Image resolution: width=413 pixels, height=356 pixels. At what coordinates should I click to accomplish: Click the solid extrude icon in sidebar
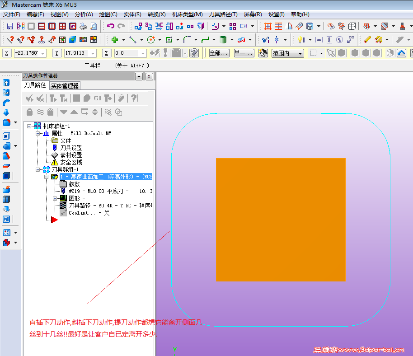click(x=6, y=83)
